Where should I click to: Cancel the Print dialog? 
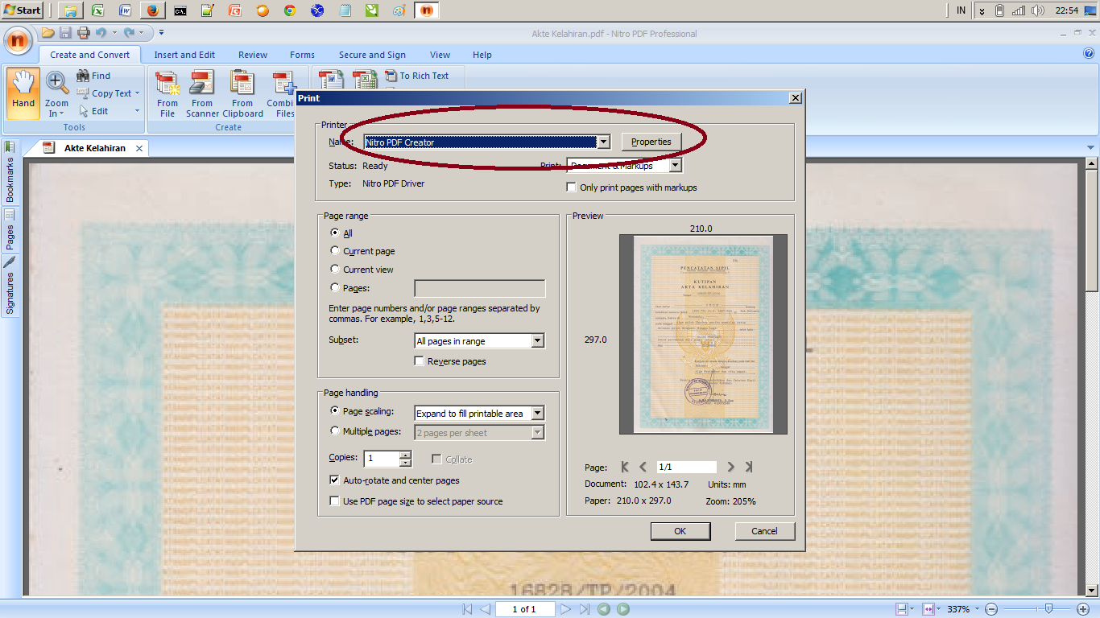pyautogui.click(x=765, y=531)
